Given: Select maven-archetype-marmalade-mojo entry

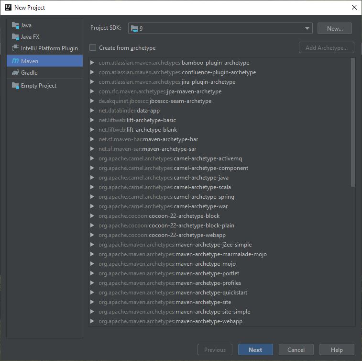Looking at the screenshot, I should click(183, 254).
